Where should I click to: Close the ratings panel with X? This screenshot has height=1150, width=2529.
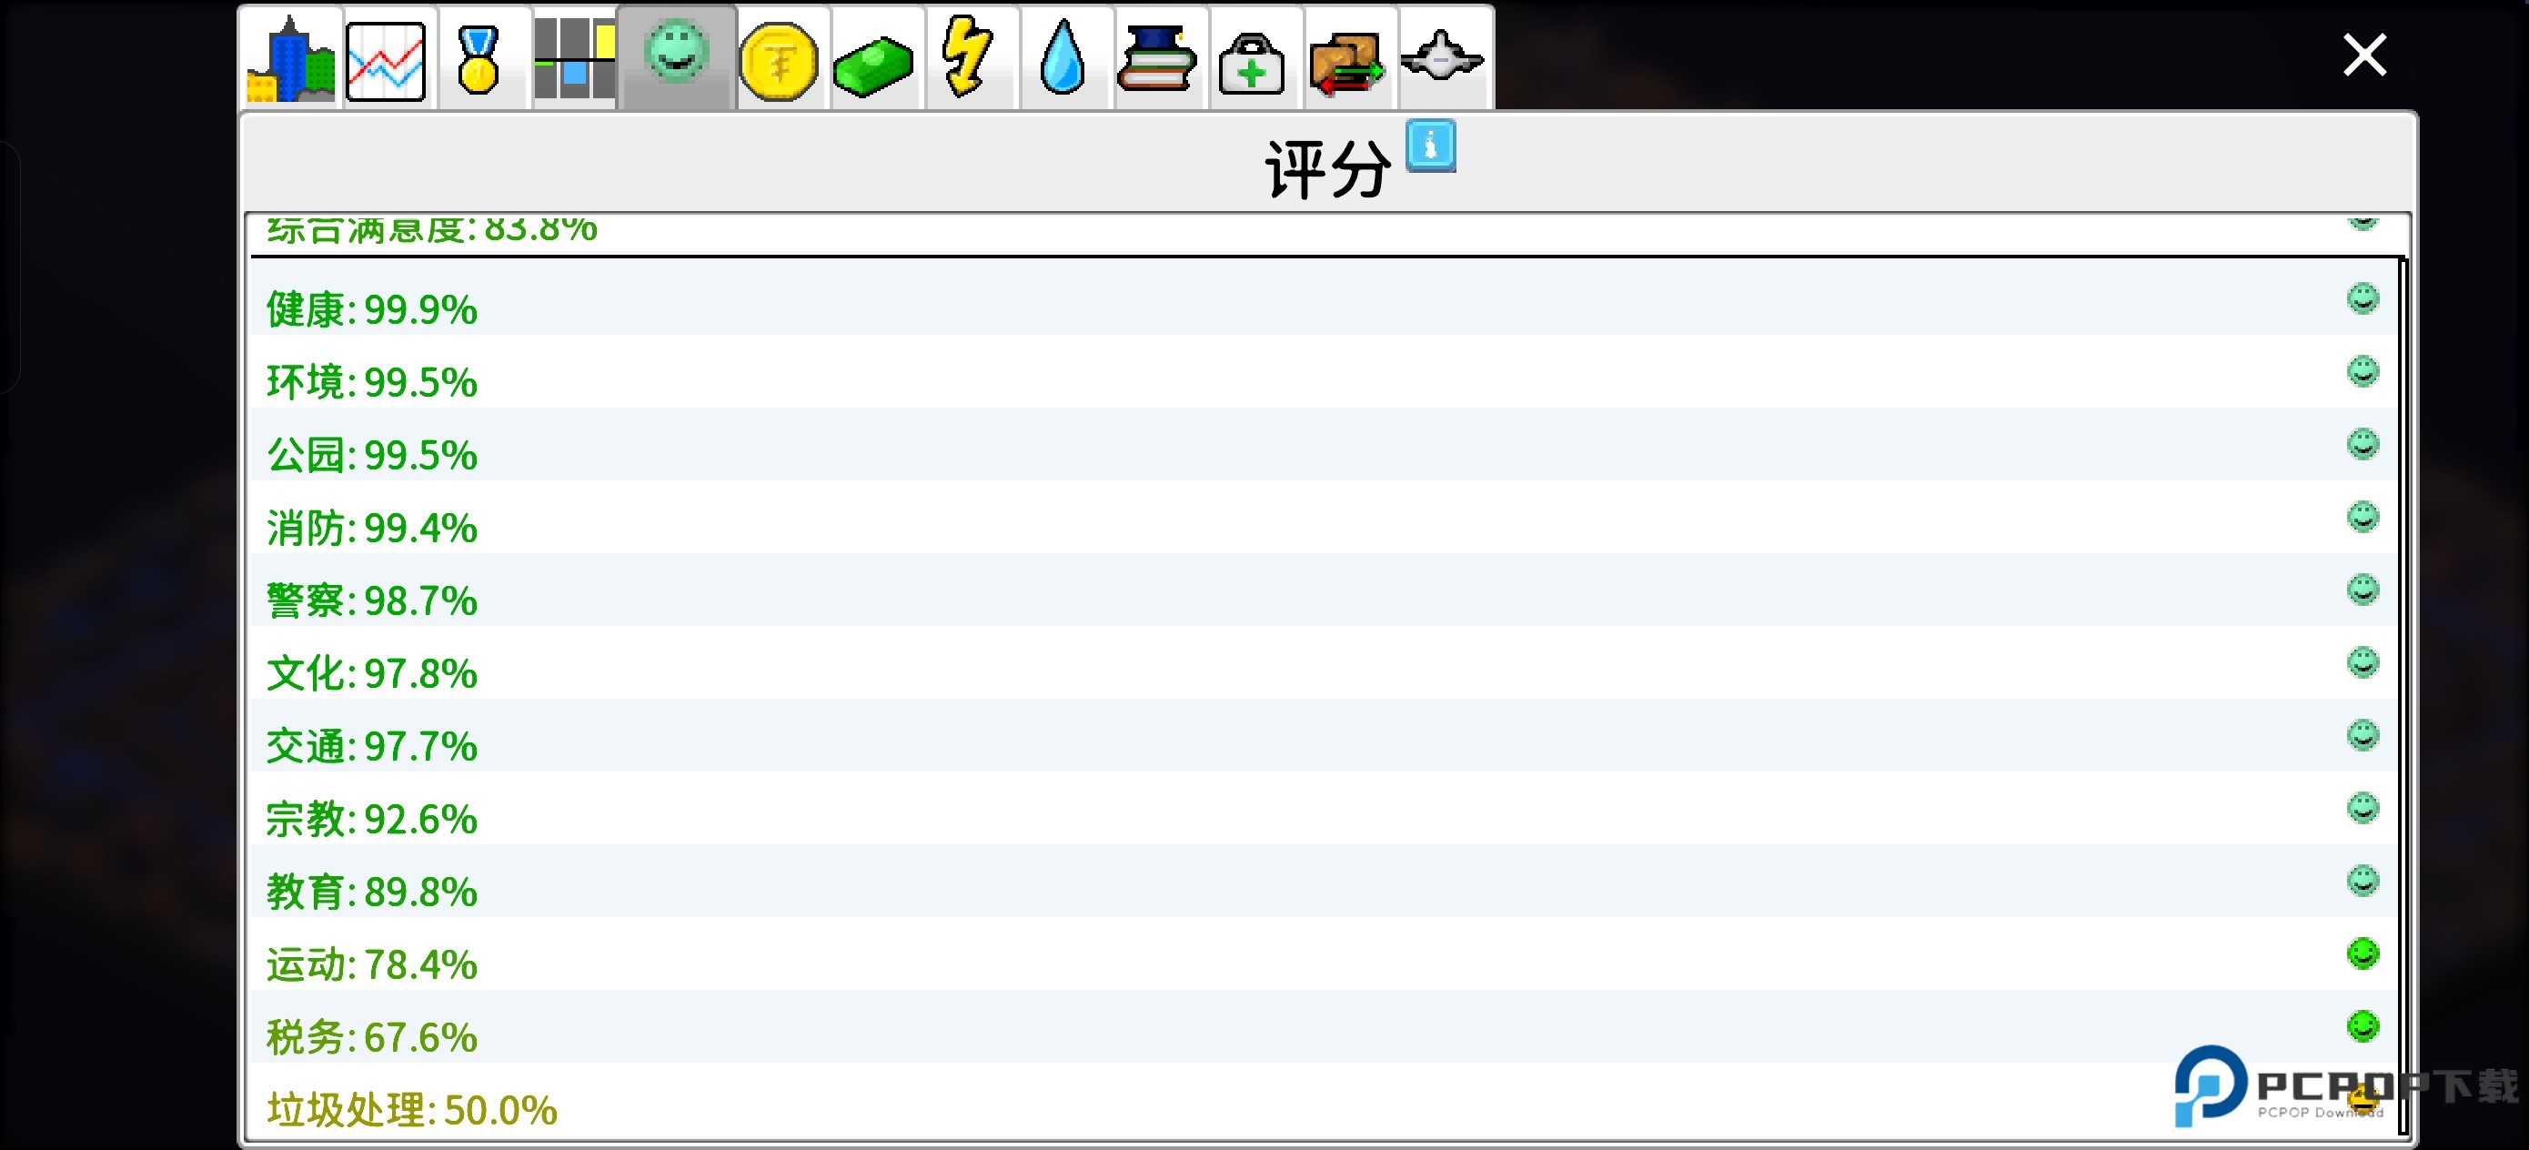pyautogui.click(x=2364, y=55)
